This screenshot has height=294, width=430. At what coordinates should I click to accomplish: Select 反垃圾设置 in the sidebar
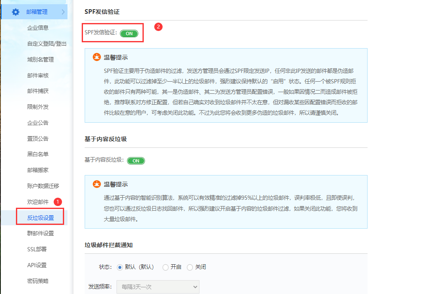point(40,218)
